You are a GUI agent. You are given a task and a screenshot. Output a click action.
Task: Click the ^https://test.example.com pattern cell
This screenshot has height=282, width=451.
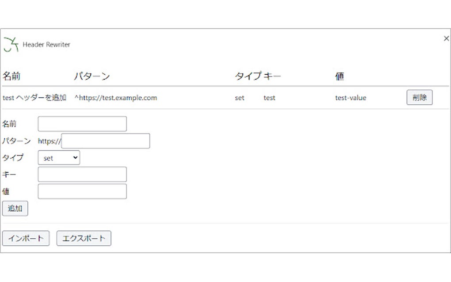pyautogui.click(x=115, y=98)
